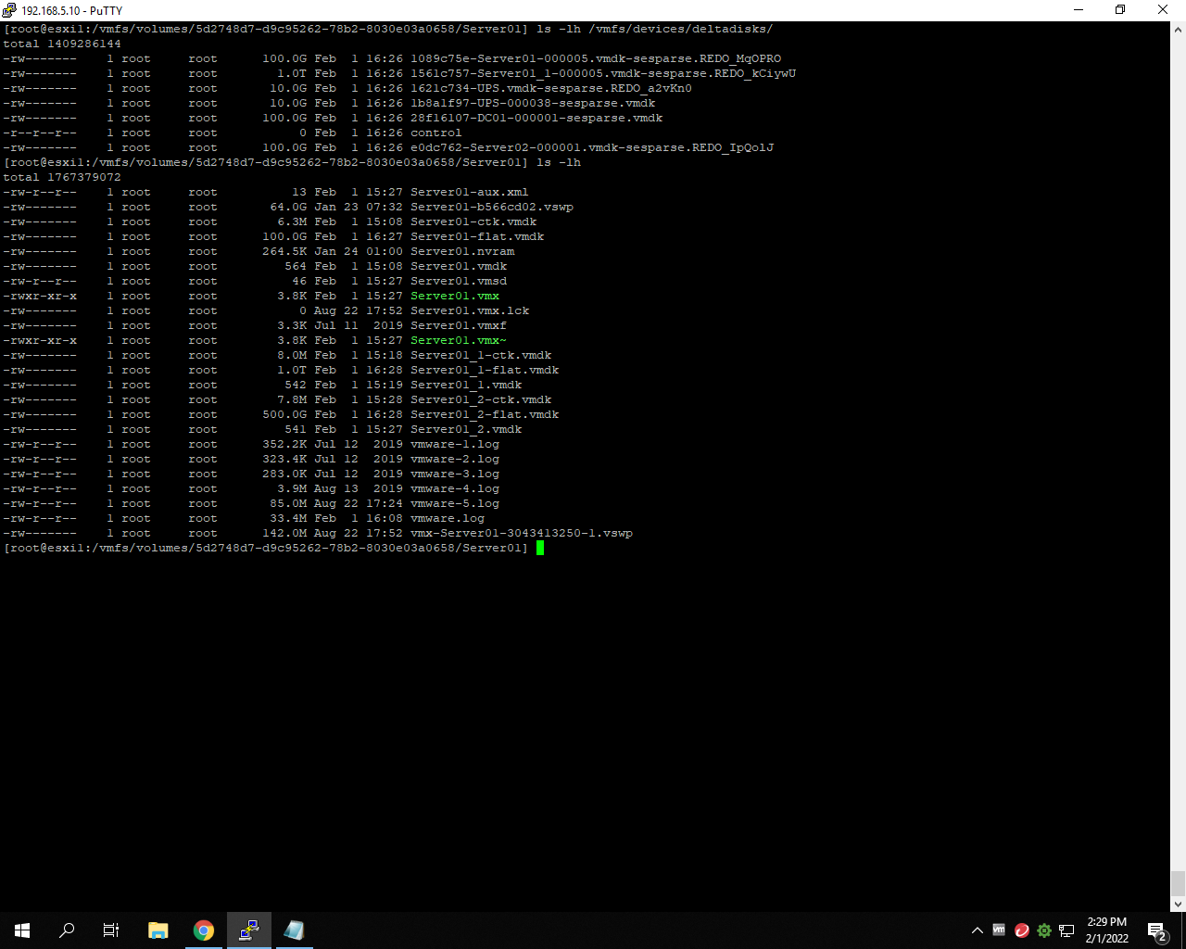Click Server01_2.vmdk descriptor filename

tap(466, 429)
